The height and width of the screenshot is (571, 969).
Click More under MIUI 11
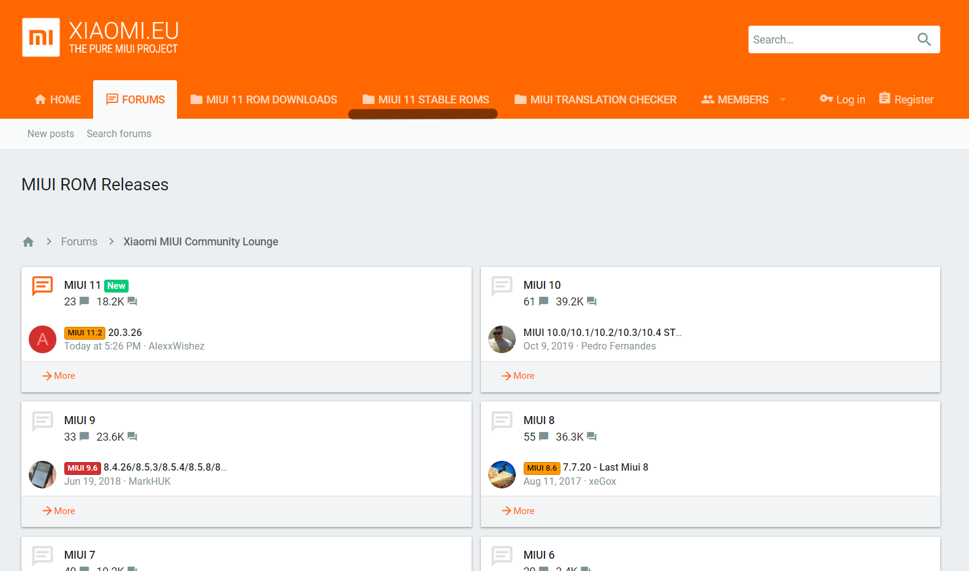pos(59,376)
